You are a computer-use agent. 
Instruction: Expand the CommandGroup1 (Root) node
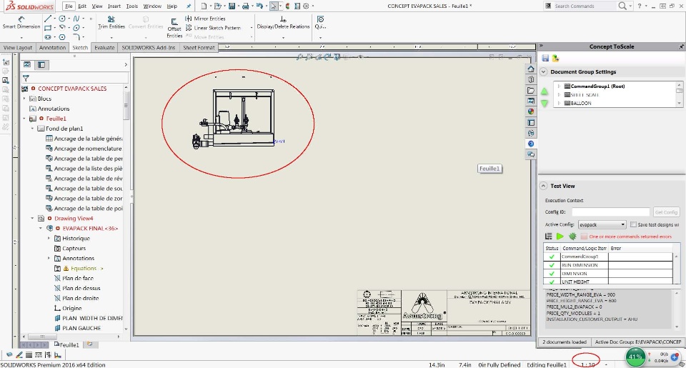tap(559, 86)
